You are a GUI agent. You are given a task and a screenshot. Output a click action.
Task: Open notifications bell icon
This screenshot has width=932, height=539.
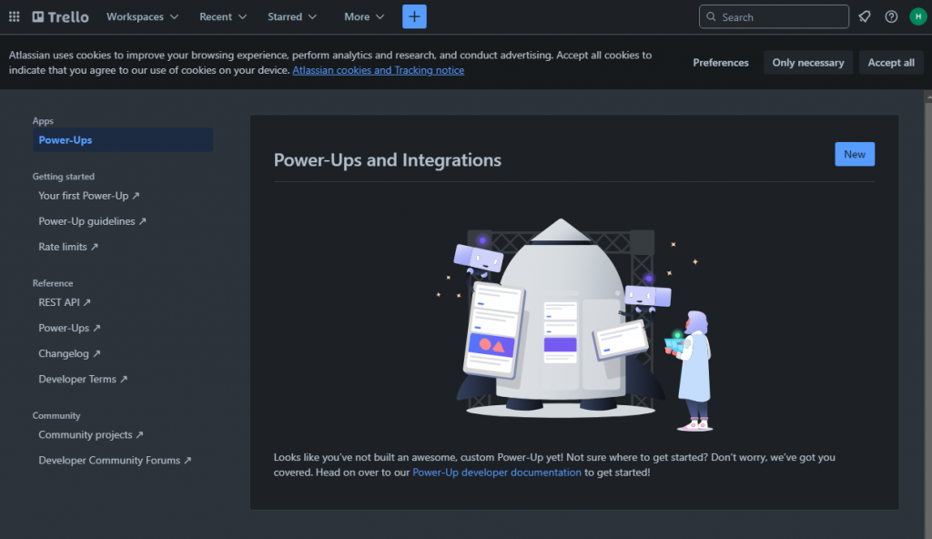tap(865, 16)
